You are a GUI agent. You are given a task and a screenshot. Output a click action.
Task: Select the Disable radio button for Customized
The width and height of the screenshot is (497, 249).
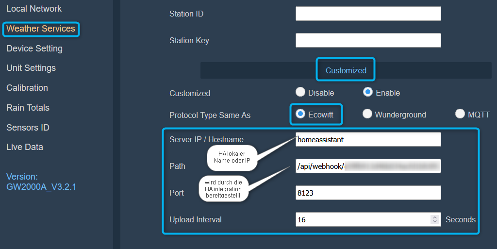(x=300, y=92)
